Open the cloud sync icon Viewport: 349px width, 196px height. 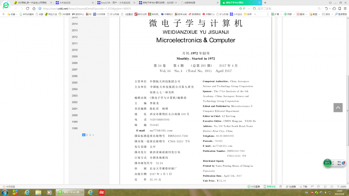pyautogui.click(x=334, y=9)
